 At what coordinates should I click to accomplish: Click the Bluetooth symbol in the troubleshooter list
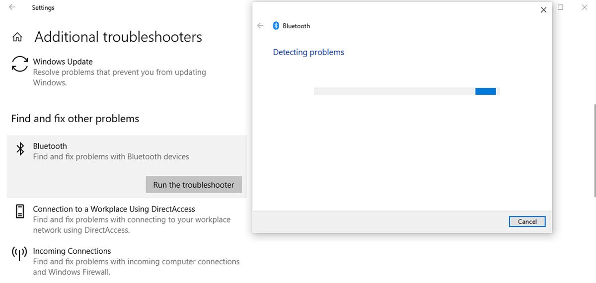pos(20,149)
